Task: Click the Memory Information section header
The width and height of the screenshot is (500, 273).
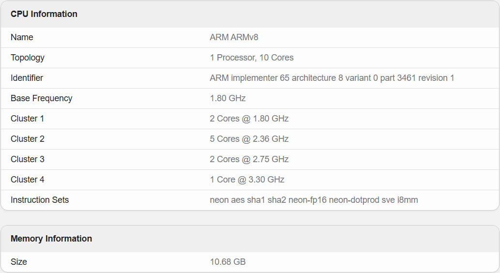Action: click(51, 239)
